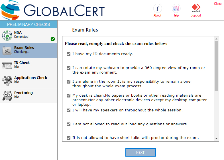
Task: Select the ID Check step label
Action: (x=22, y=63)
